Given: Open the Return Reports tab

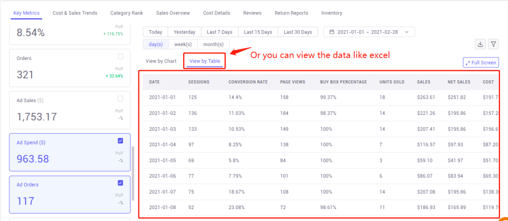Looking at the screenshot, I should point(291,13).
